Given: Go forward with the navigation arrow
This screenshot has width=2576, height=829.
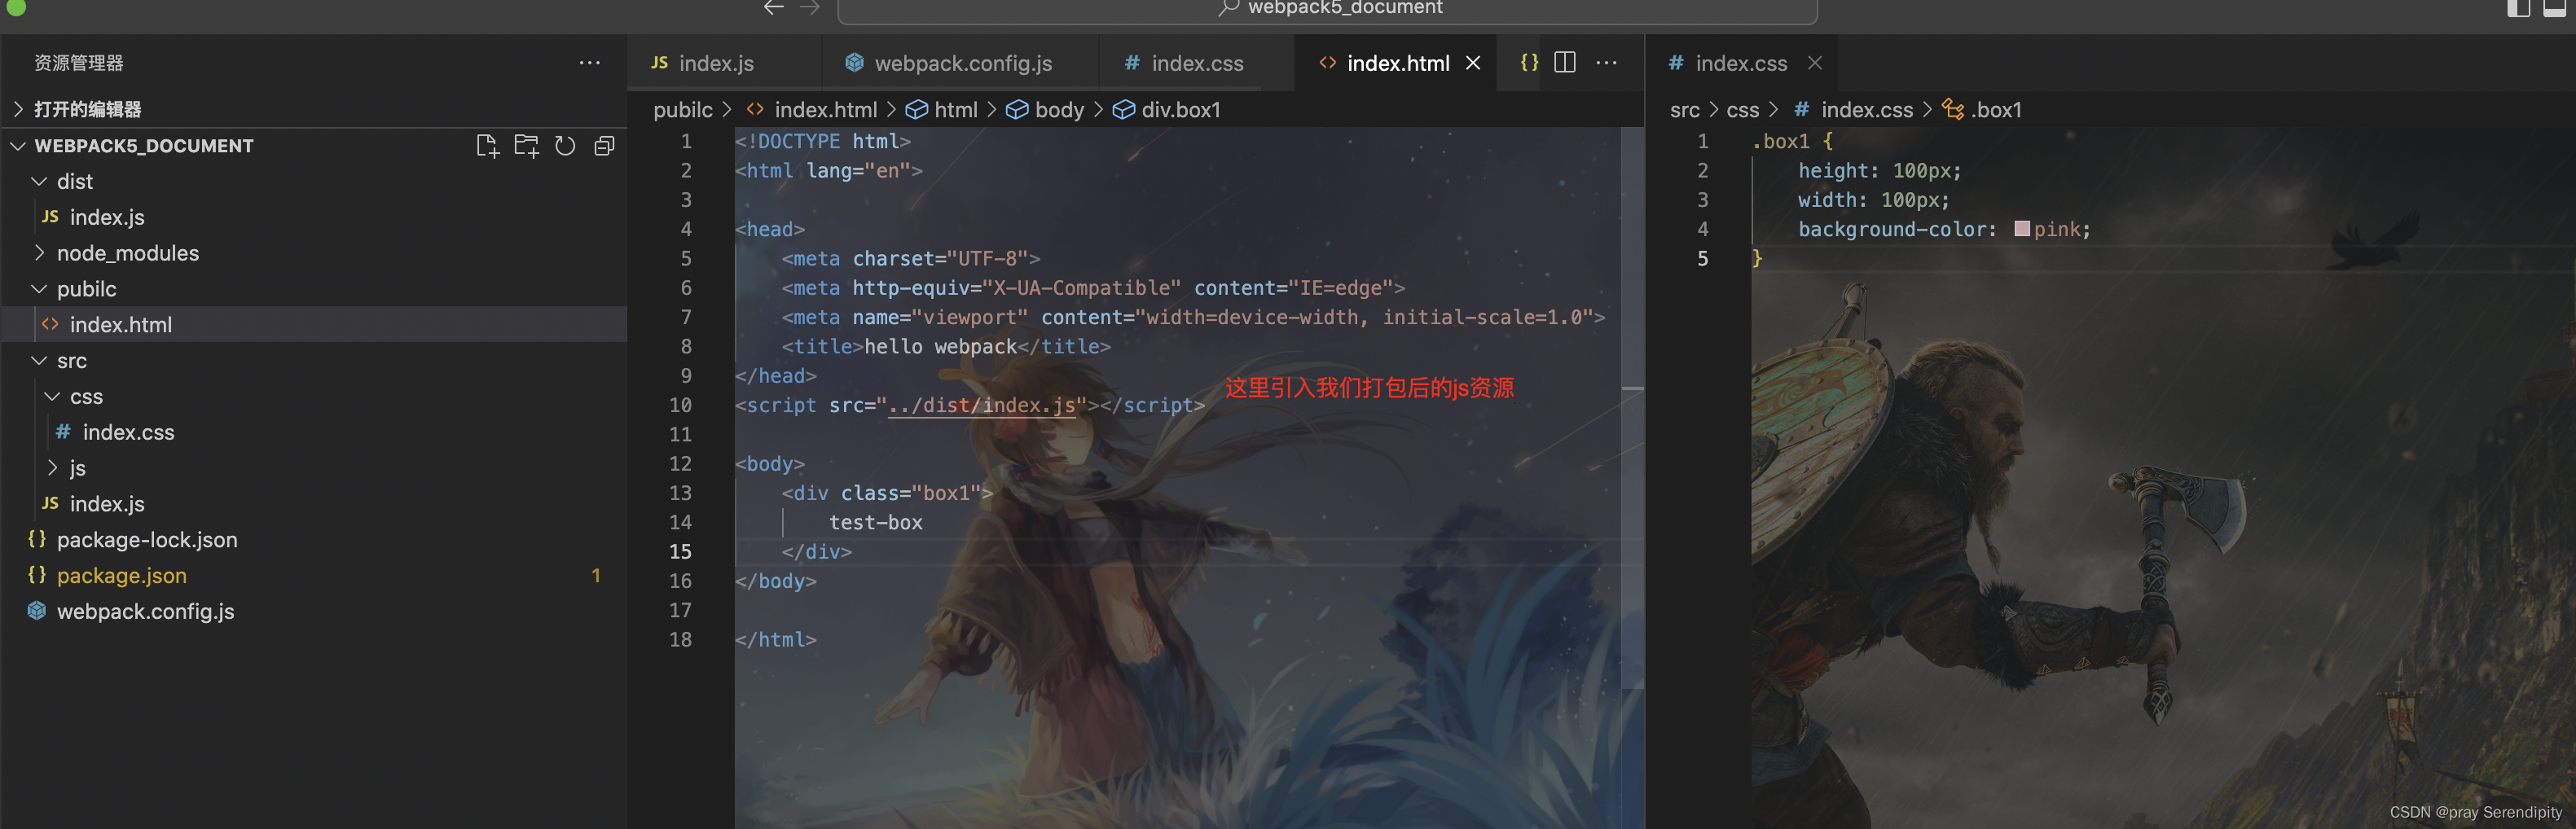Looking at the screenshot, I should click(810, 8).
